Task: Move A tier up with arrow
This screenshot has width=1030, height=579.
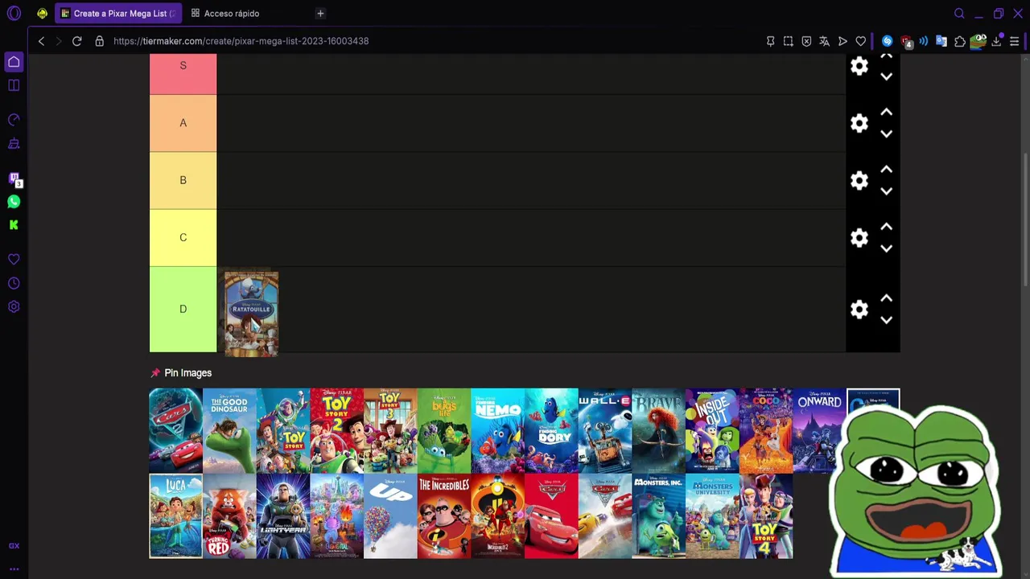Action: click(886, 112)
